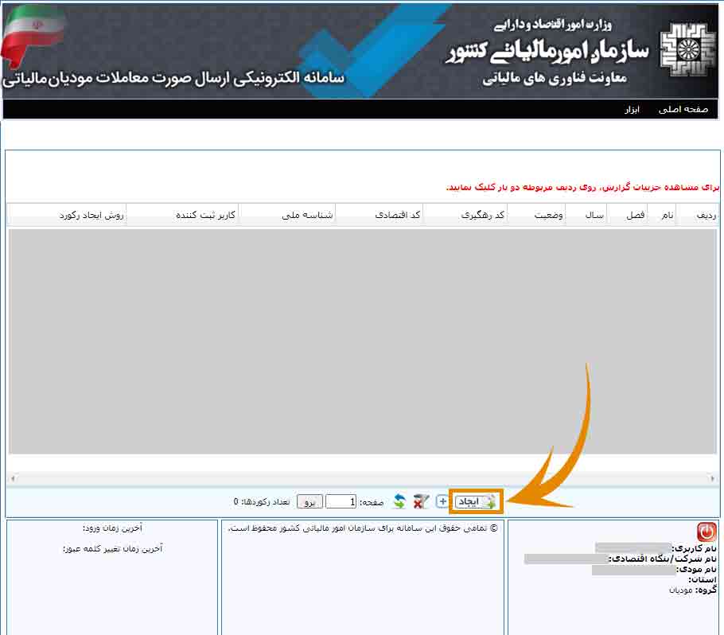Click the گروه: مودیان text
724x635 pixels.
click(693, 590)
